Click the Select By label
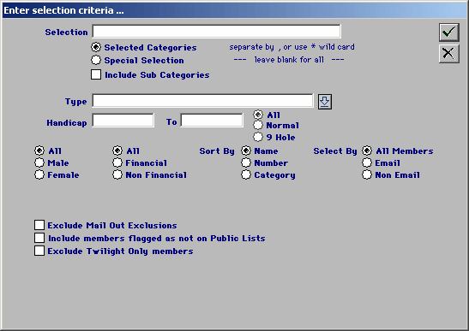Viewport: 469px width, 331px height. [335, 151]
